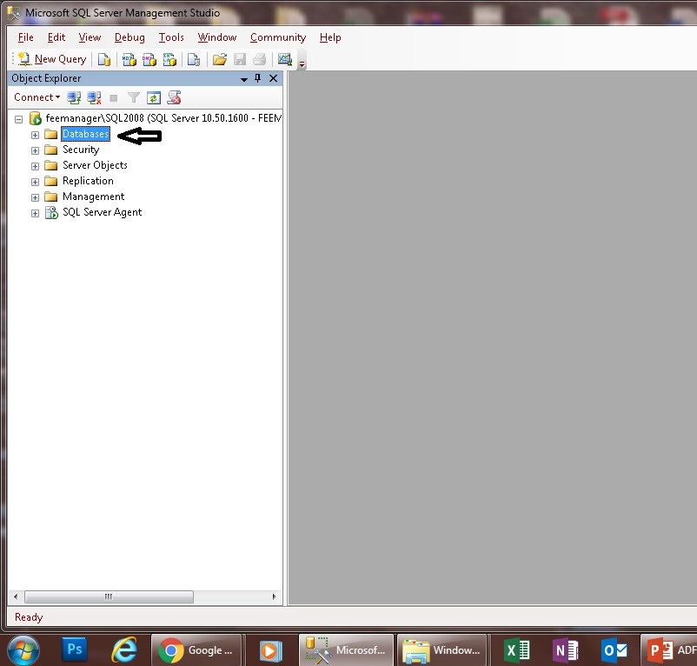Open a new Database Engine Query
697x666 pixels.
(x=103, y=59)
